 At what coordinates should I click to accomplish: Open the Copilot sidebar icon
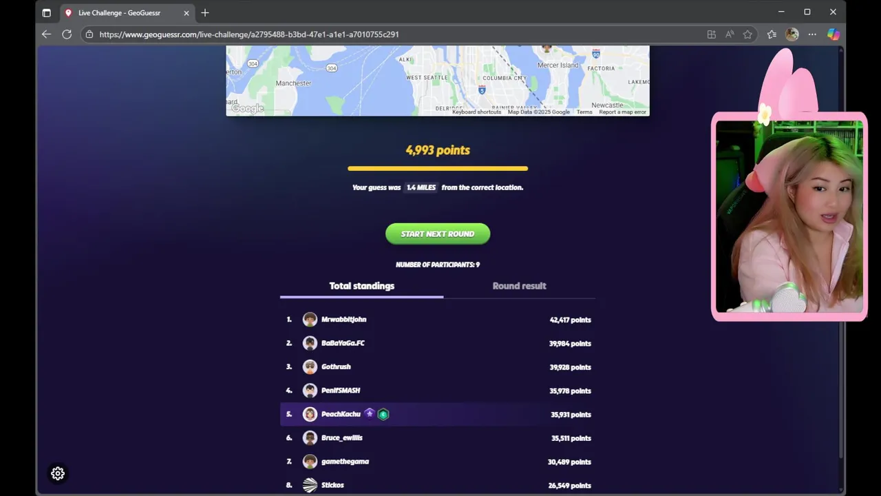point(834,34)
